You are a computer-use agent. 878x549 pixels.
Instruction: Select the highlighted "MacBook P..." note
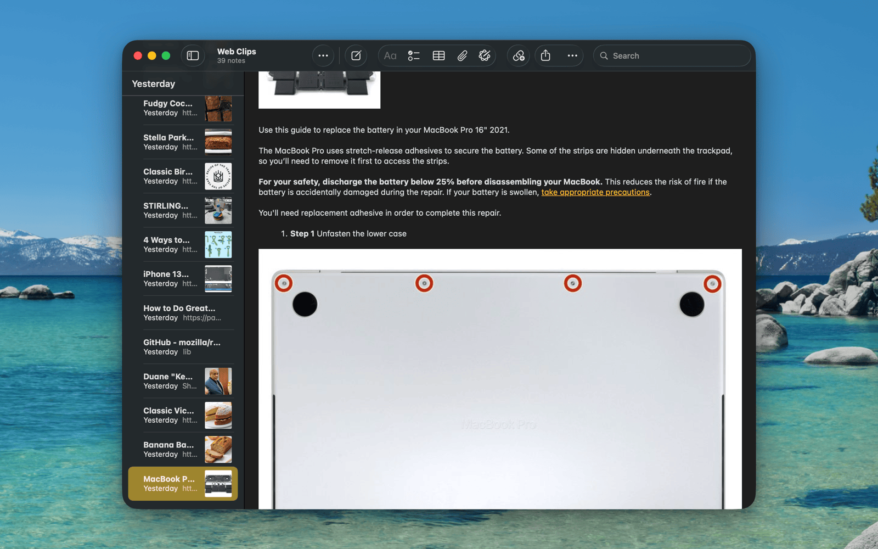183,484
